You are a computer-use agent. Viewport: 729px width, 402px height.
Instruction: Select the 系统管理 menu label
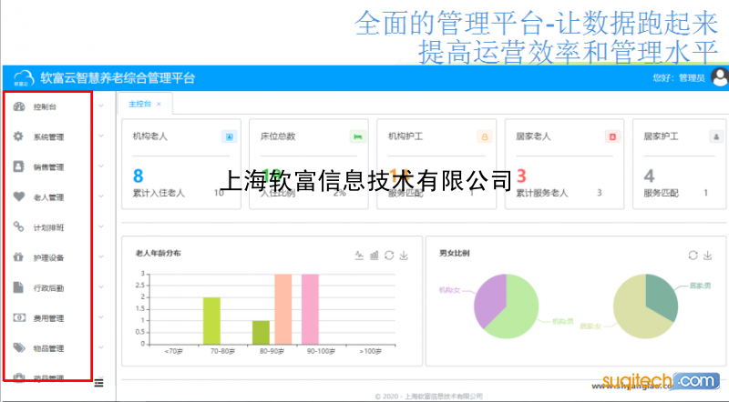[48, 137]
